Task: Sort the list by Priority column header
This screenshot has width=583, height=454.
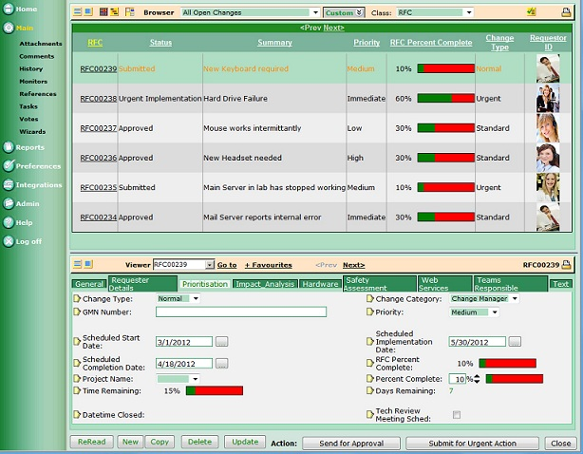Action: tap(367, 43)
